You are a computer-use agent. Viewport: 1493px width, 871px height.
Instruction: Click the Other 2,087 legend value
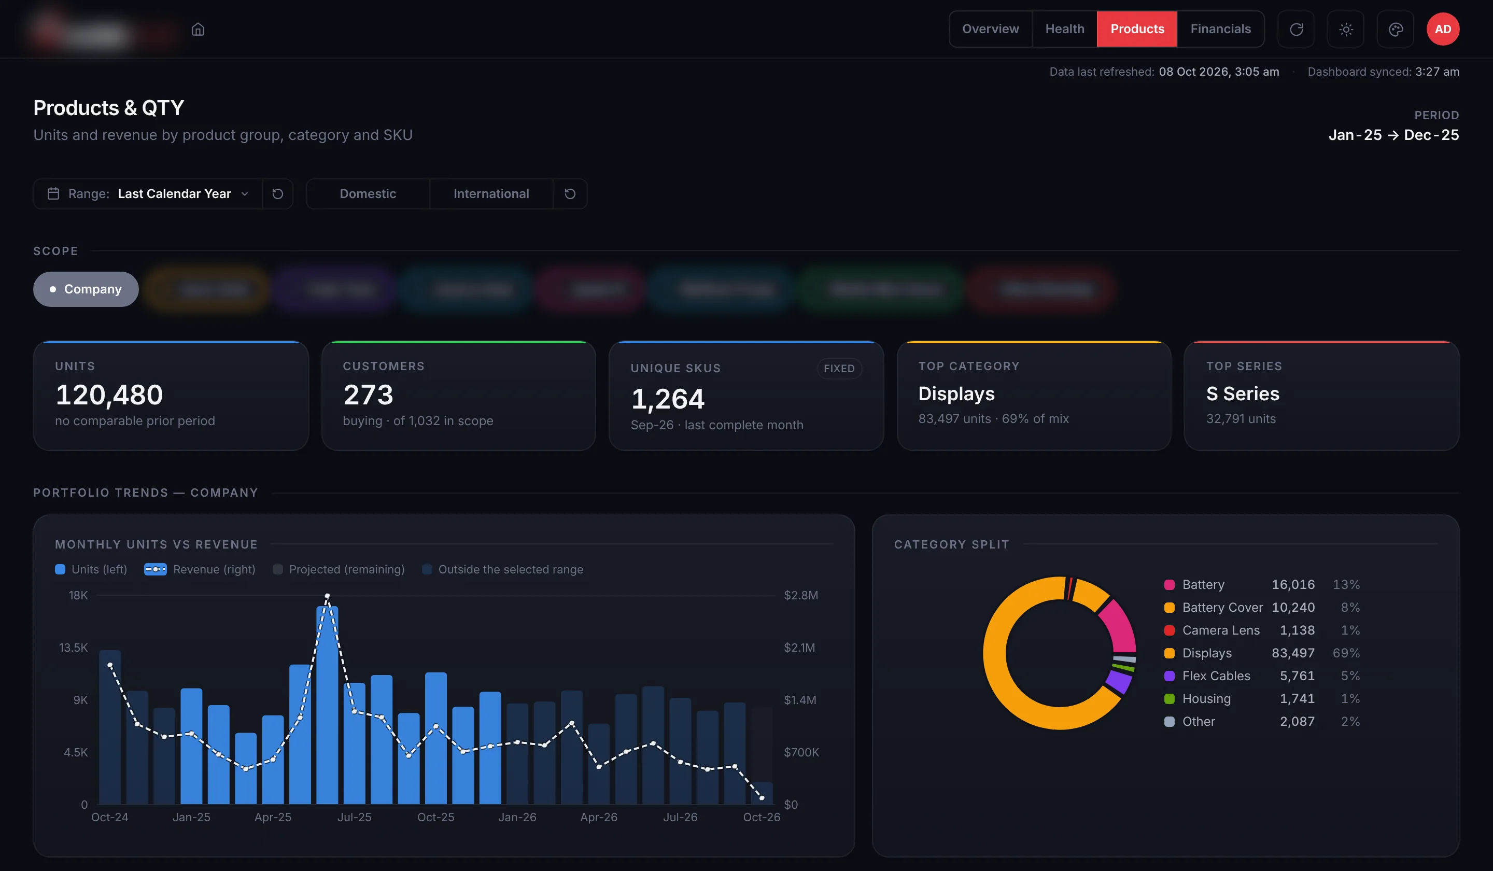coord(1298,722)
